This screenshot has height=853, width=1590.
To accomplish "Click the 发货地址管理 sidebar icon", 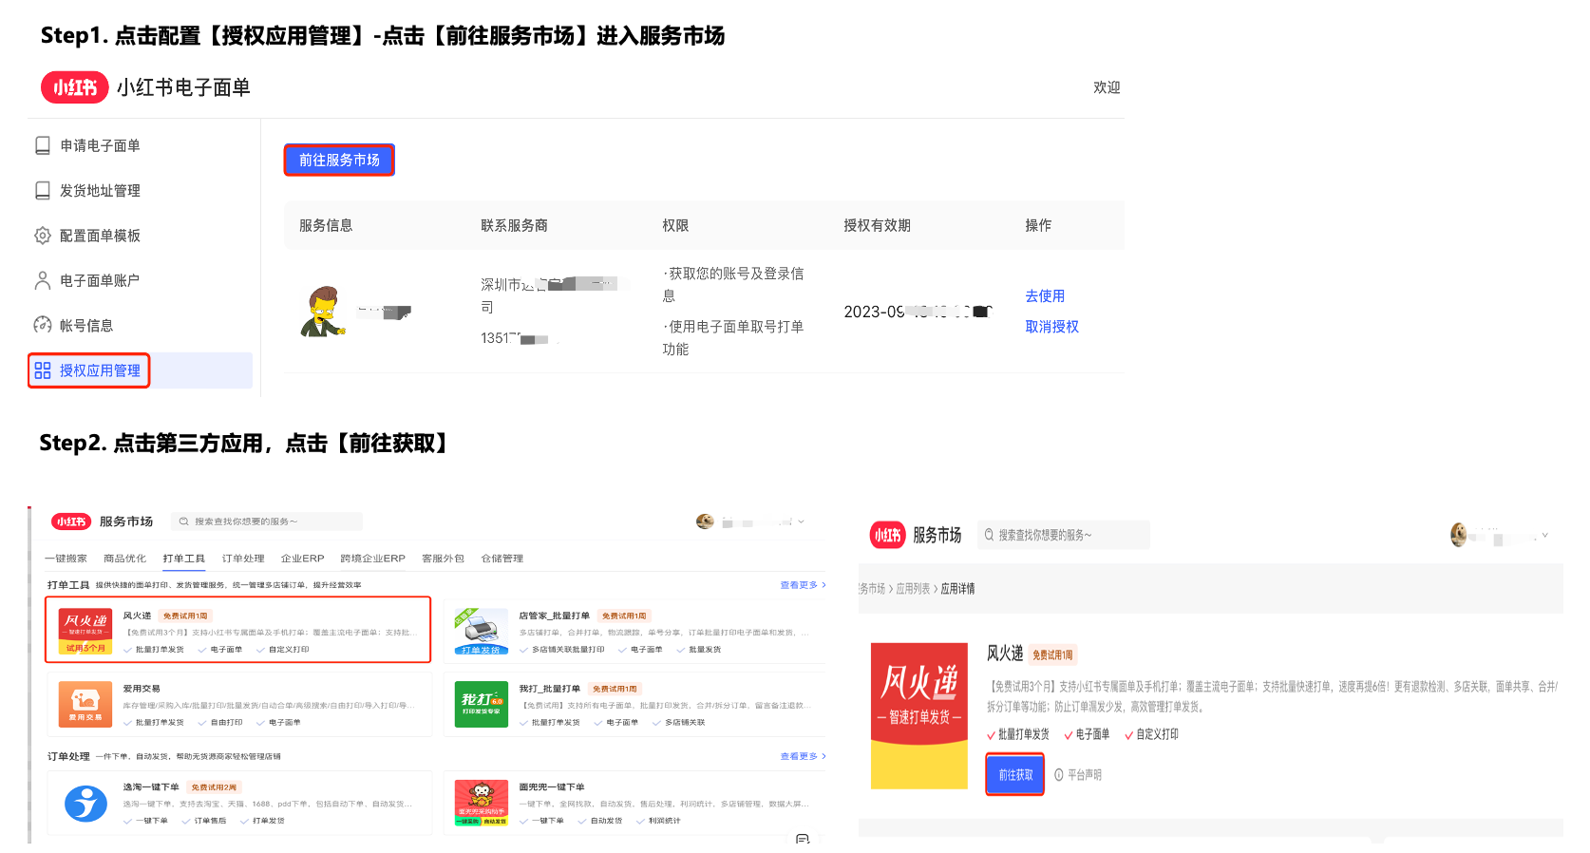I will [43, 191].
